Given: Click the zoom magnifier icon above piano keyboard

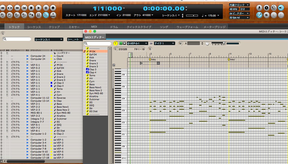Looking at the screenshot, I should tap(114, 65).
